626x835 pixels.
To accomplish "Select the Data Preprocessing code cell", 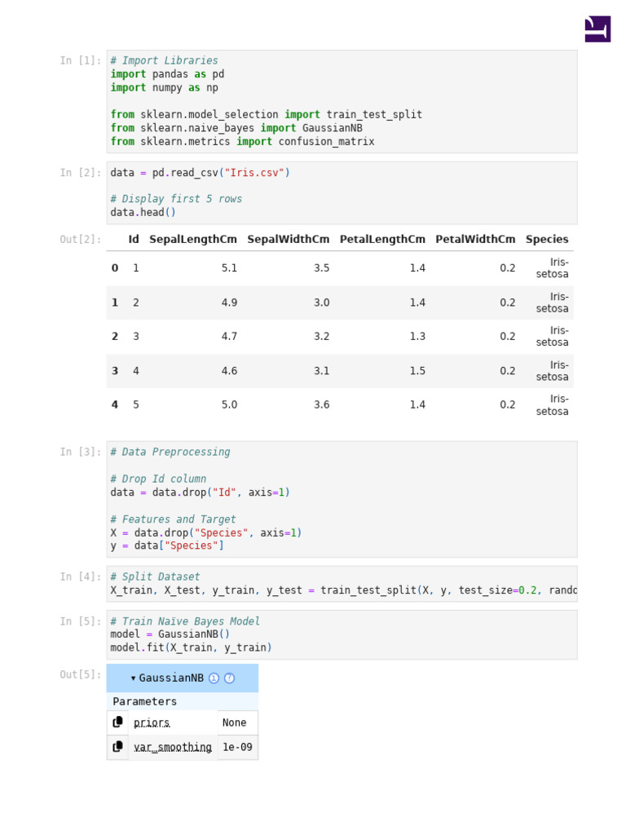I will tap(342, 499).
